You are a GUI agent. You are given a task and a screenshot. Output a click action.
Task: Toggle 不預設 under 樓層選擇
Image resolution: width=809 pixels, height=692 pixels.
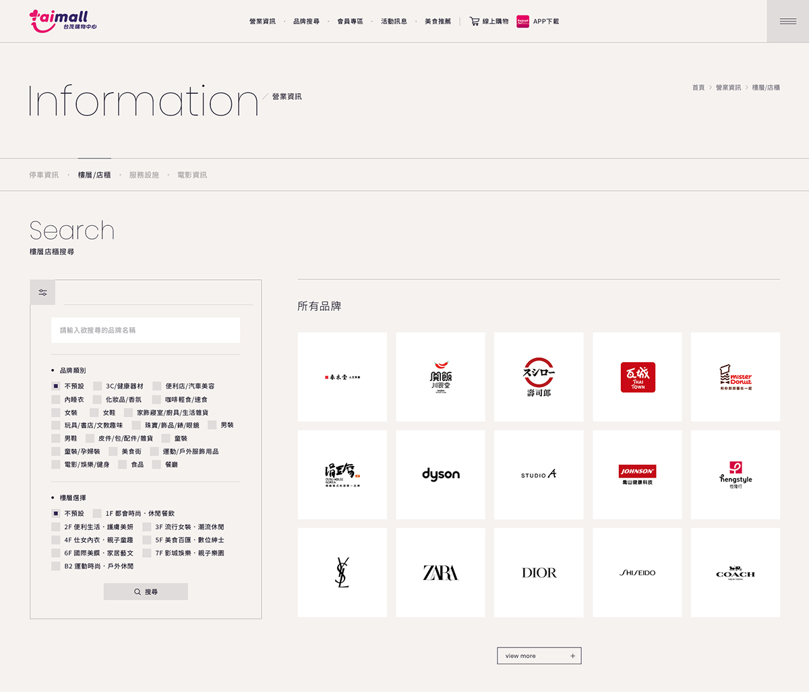click(56, 514)
